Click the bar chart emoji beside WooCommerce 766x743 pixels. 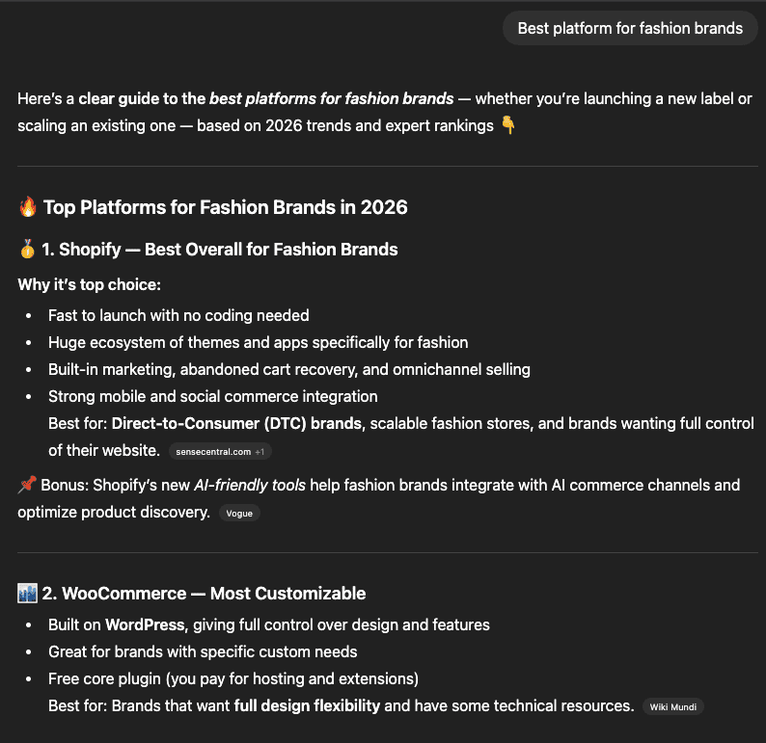[x=27, y=594]
